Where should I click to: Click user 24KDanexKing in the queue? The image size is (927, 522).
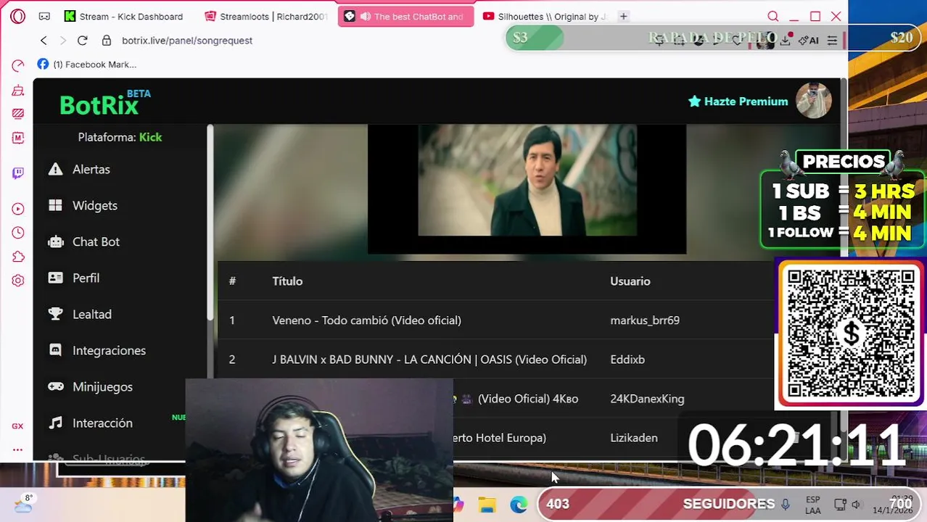[647, 399]
